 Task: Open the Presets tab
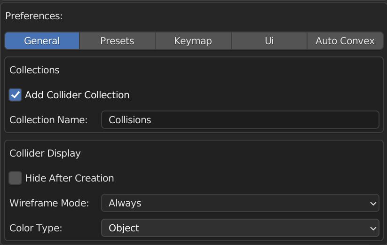pos(117,41)
